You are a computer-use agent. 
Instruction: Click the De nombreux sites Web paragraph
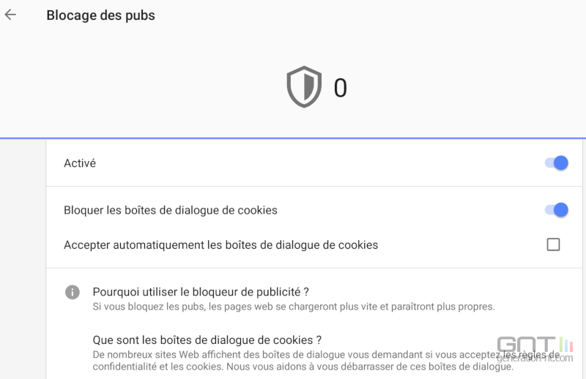point(326,360)
